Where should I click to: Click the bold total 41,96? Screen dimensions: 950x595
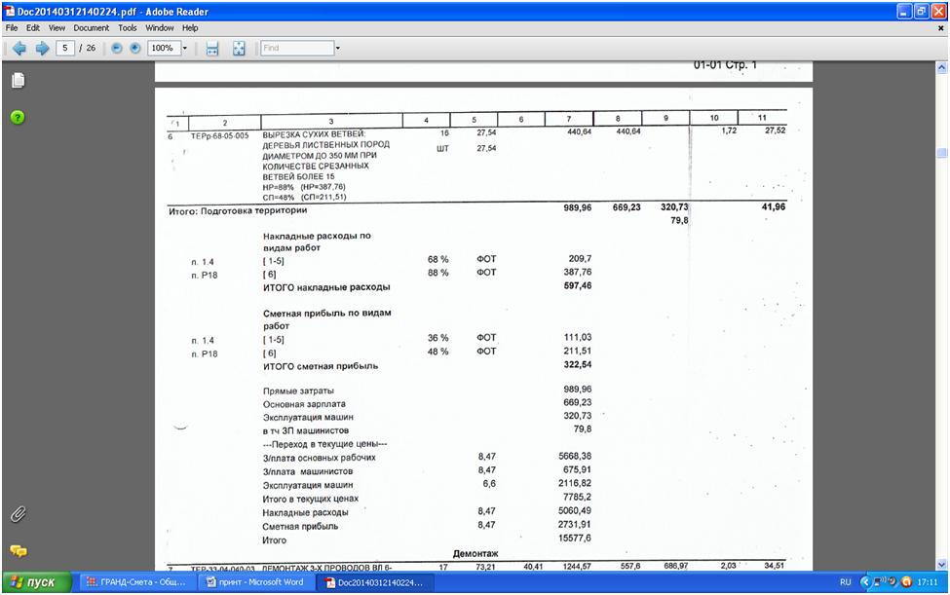774,207
